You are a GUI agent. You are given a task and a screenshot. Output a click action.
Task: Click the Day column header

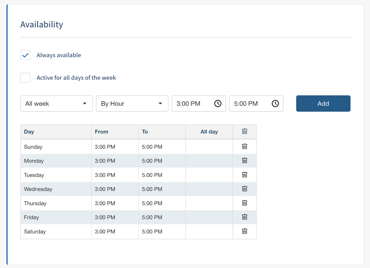[29, 132]
